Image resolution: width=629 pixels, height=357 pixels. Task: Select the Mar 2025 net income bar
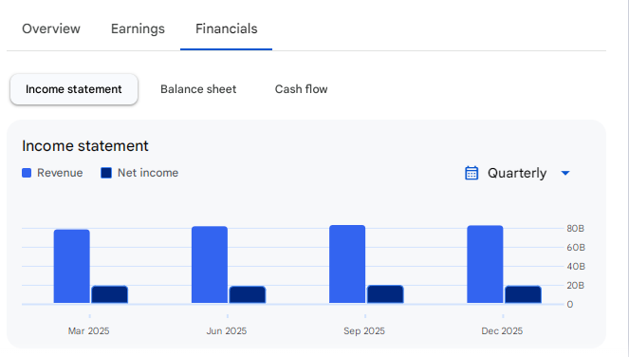[109, 294]
